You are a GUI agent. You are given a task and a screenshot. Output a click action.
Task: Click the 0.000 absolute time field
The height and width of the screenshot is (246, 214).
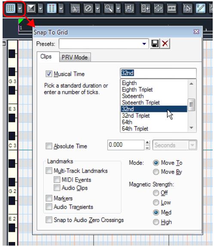coord(126,145)
